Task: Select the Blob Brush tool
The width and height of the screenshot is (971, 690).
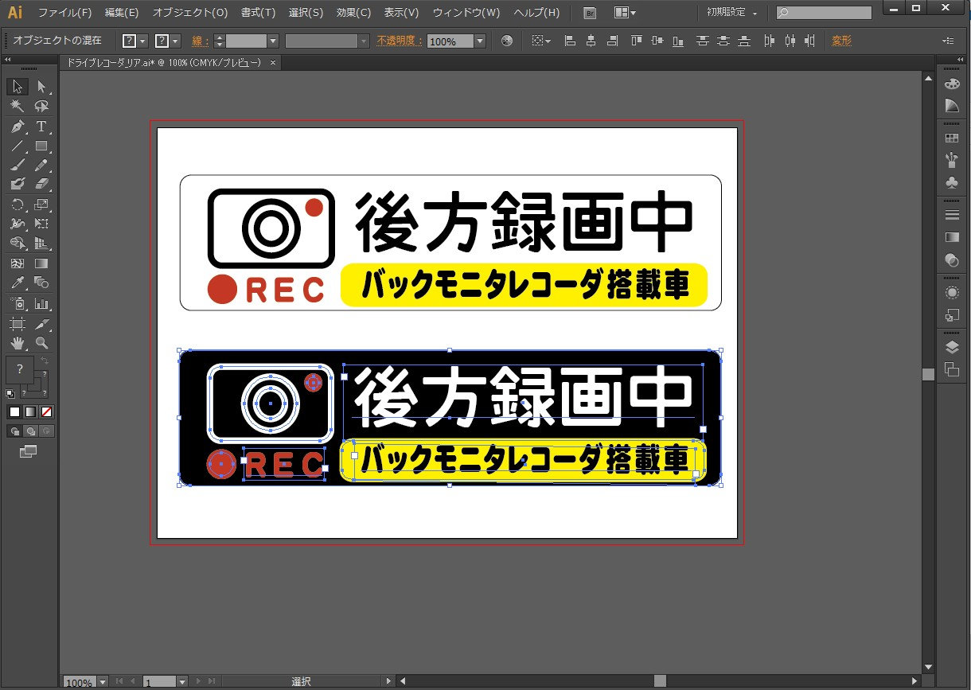Action: [18, 185]
